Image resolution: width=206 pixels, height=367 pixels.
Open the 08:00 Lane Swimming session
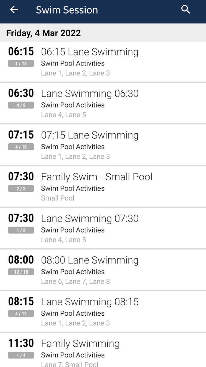[90, 260]
